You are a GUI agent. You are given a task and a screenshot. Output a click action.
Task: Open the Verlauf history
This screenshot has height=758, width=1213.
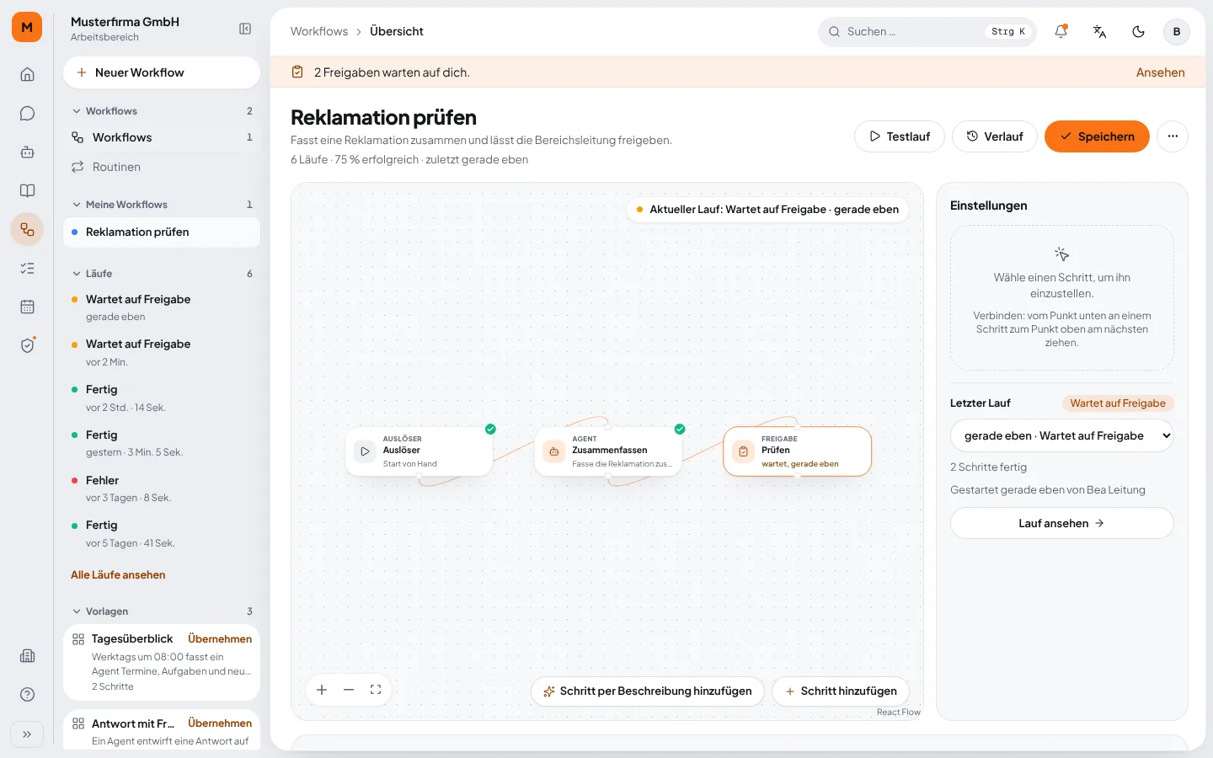click(x=995, y=136)
